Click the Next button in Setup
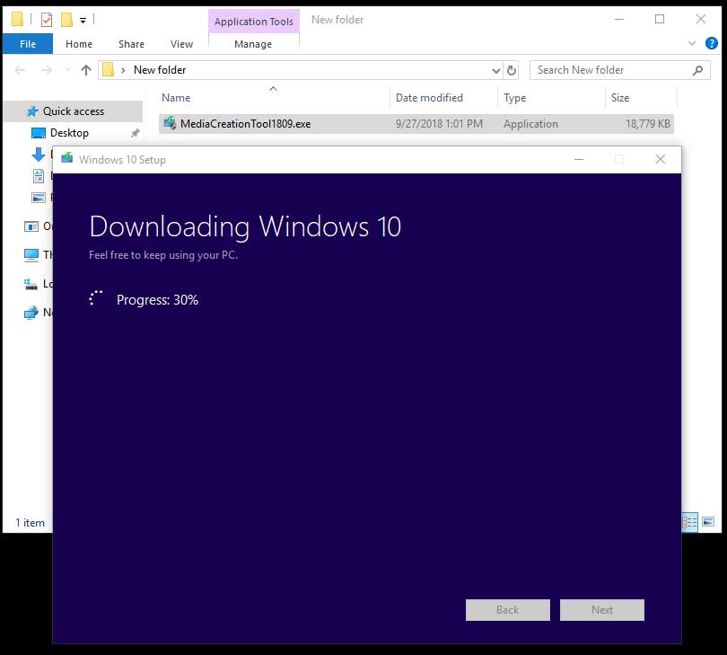 tap(601, 610)
